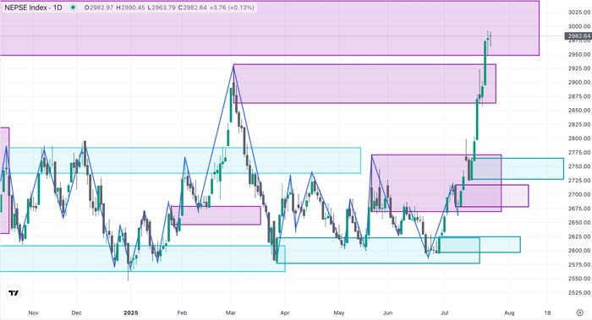Click the low value L2963.79
Viewport: 592px width, 320px height.
162,8
